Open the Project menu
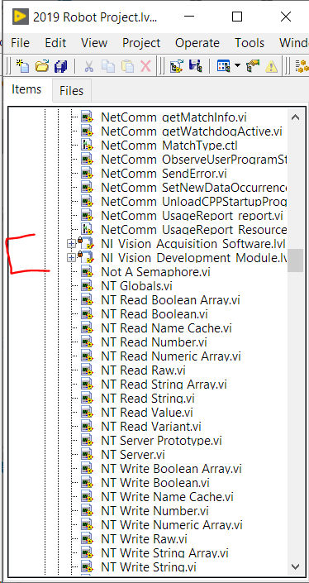 point(141,43)
